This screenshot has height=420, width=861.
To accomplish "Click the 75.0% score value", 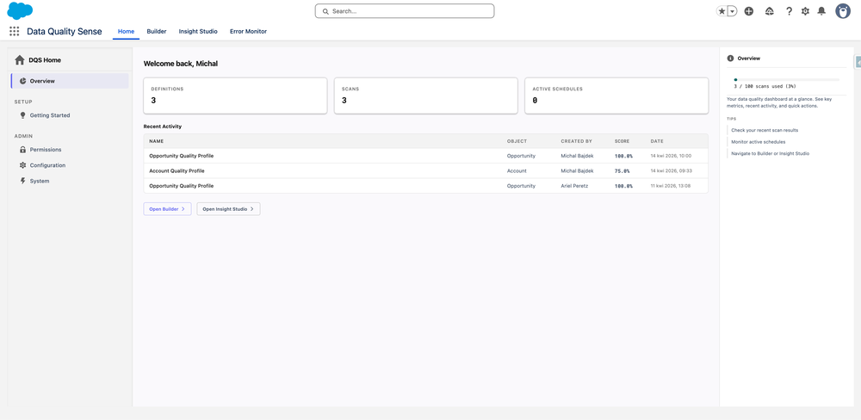I will click(623, 170).
